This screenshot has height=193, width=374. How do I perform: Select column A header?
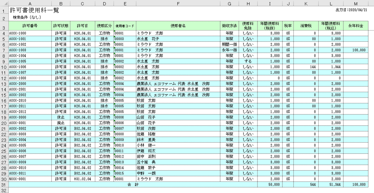pyautogui.click(x=30, y=3)
